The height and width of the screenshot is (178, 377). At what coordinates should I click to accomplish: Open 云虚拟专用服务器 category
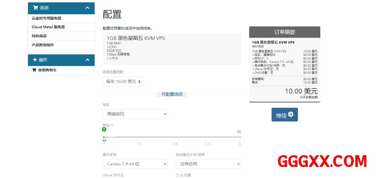46,18
